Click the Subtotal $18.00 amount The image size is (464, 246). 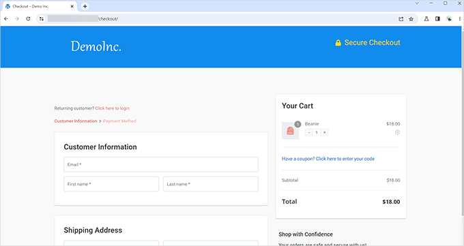tap(393, 180)
